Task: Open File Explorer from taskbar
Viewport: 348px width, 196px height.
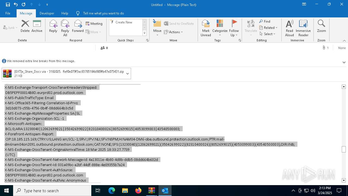Action: point(125,191)
